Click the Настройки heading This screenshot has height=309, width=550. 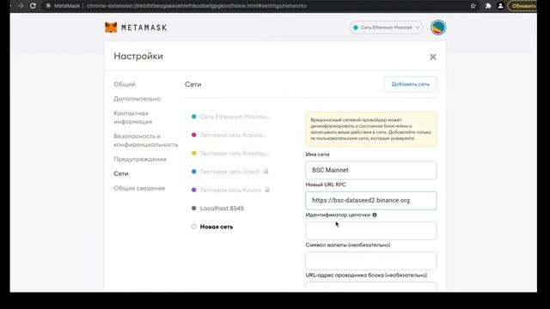(138, 56)
